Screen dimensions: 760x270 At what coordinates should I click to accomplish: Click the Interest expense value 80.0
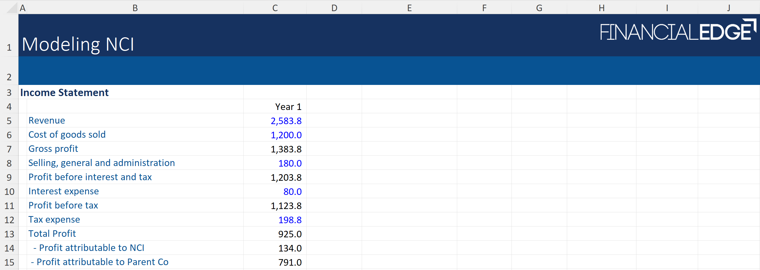pyautogui.click(x=292, y=191)
